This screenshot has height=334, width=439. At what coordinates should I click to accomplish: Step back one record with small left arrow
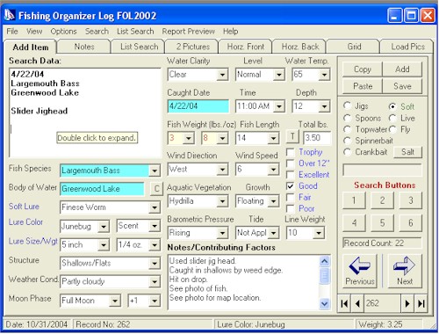coord(357,303)
